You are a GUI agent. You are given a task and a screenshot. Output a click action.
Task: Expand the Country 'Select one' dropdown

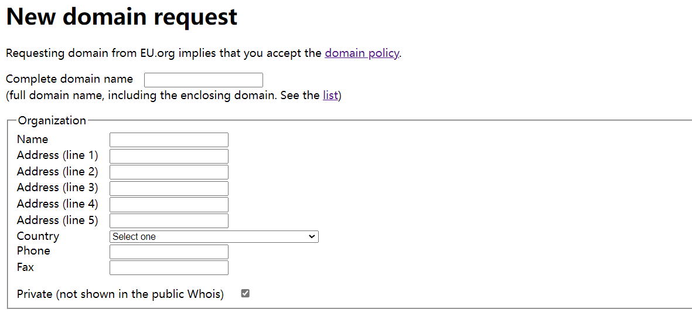pyautogui.click(x=214, y=237)
